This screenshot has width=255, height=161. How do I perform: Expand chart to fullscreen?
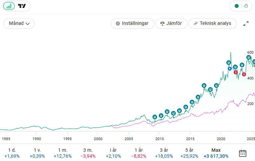pos(246,24)
